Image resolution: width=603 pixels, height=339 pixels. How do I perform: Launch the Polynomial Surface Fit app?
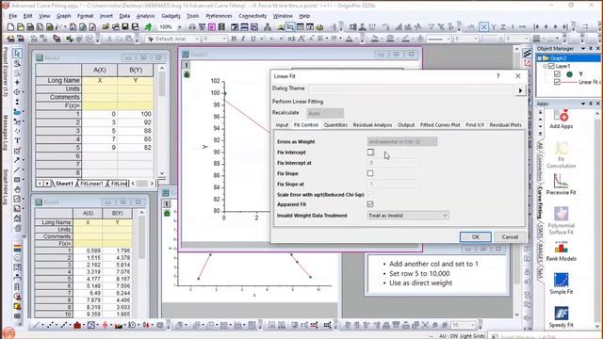pyautogui.click(x=562, y=220)
